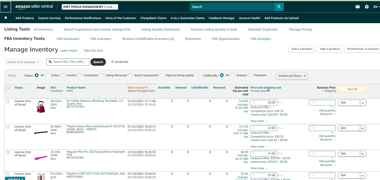The width and height of the screenshot is (380, 180).
Task: Click the bookmark icon in the navigation bar
Action: click(6, 18)
